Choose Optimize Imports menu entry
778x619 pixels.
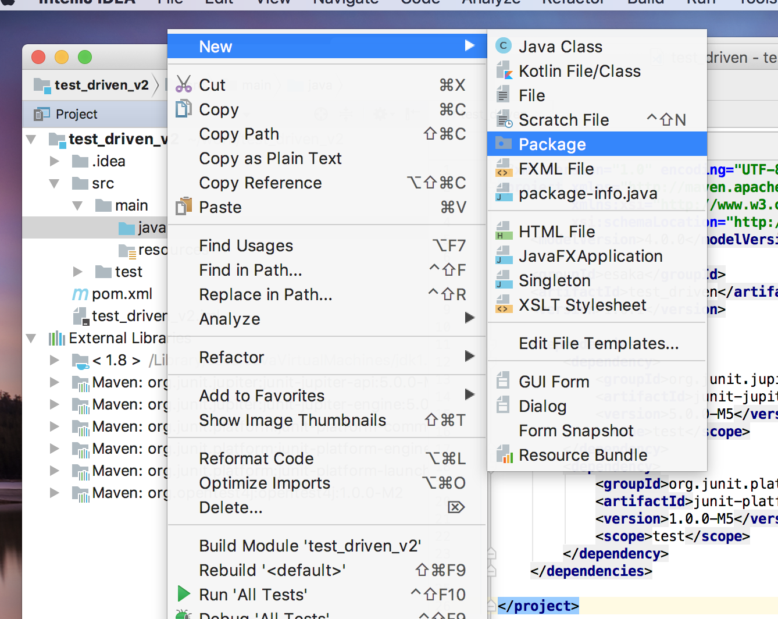327,483
